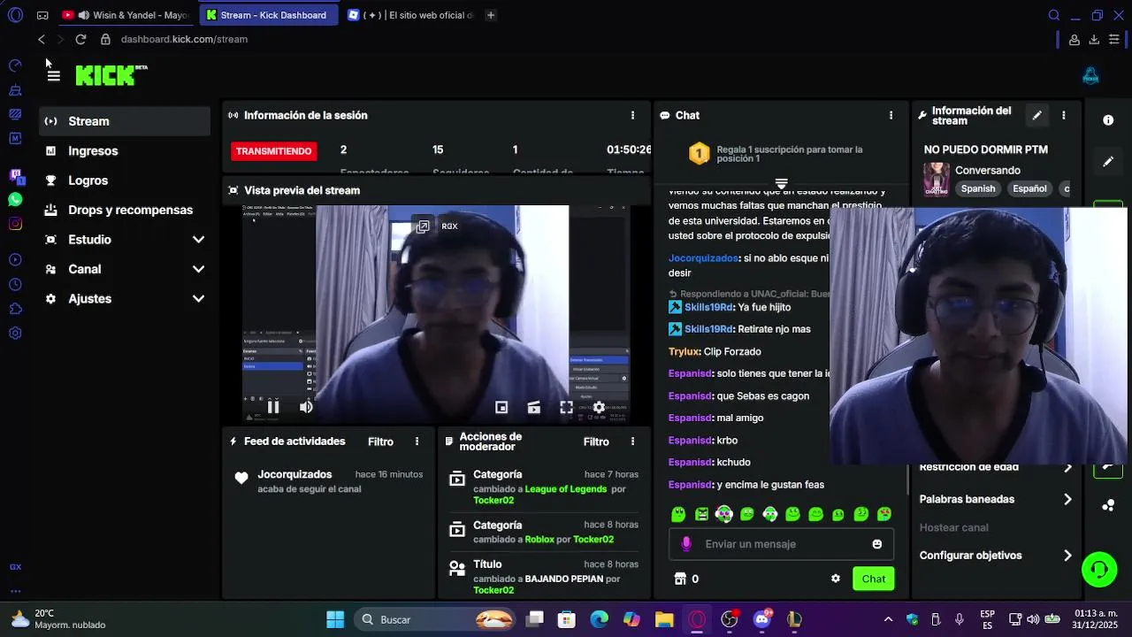1132x637 pixels.
Task: Open emoji picker in message box
Action: tap(877, 544)
